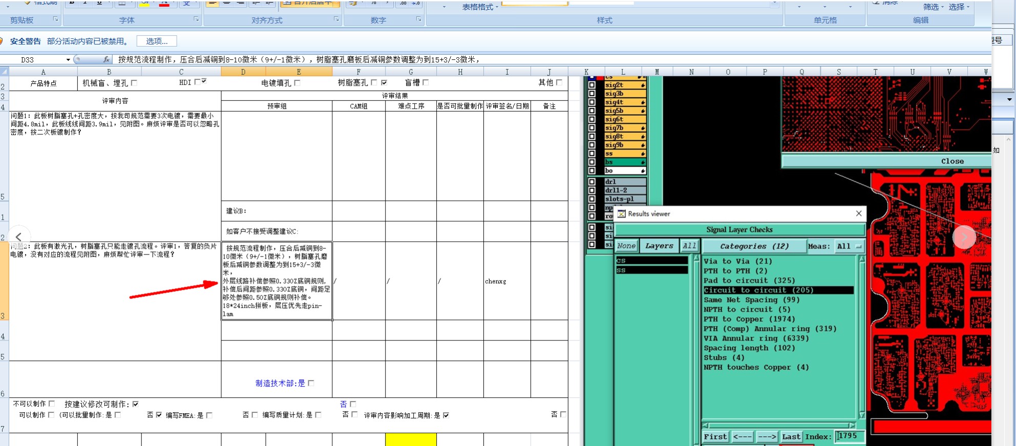Select the ss layer row

(625, 154)
